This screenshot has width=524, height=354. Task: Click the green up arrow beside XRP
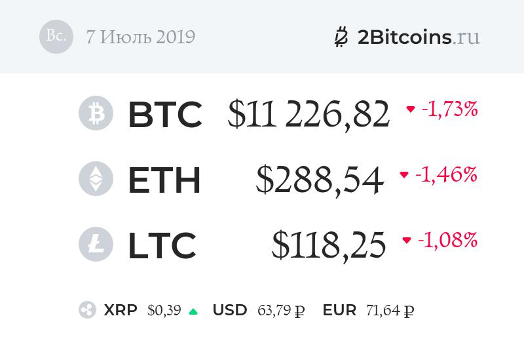[x=193, y=311]
